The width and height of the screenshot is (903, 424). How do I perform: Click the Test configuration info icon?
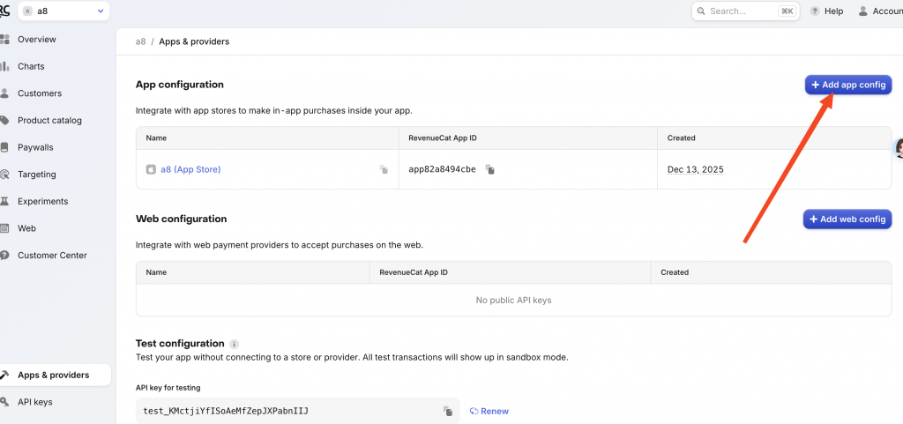tap(235, 344)
